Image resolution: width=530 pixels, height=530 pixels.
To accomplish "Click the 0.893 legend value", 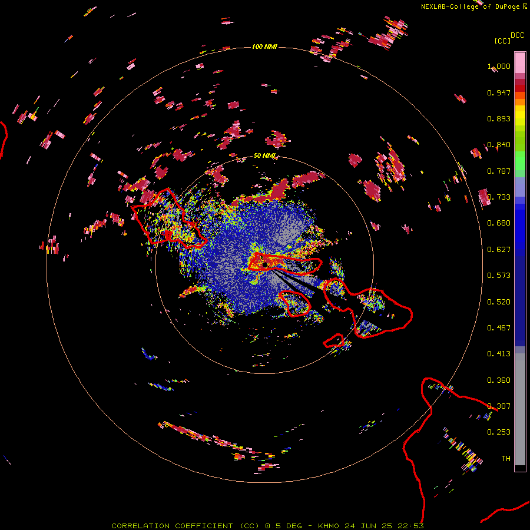I will point(499,118).
